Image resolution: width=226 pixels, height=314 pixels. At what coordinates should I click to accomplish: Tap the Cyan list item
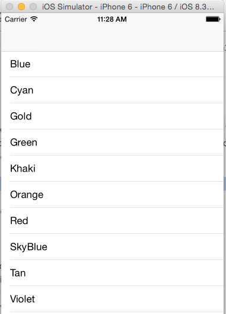pyautogui.click(x=112, y=90)
